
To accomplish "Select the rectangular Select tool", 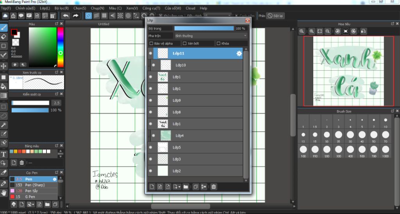I will coord(4,107).
